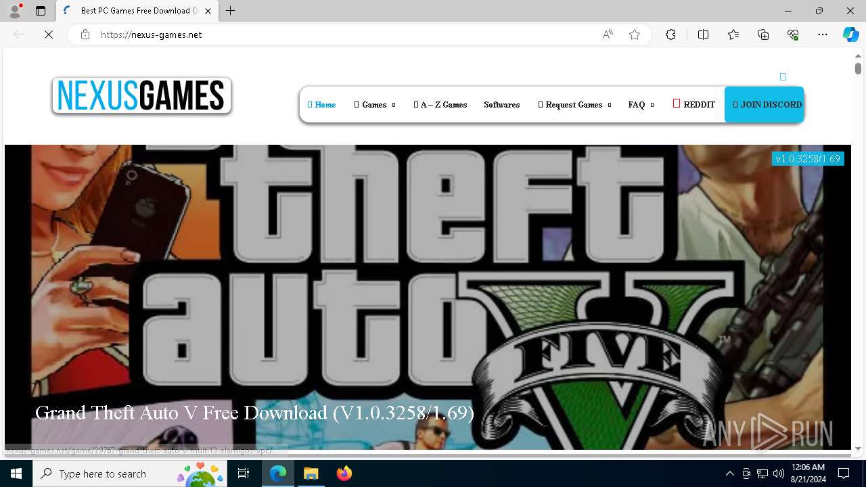Open the A – Z Games menu
866x487 pixels.
point(440,105)
